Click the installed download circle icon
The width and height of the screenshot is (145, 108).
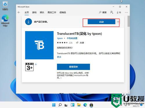pos(28,22)
